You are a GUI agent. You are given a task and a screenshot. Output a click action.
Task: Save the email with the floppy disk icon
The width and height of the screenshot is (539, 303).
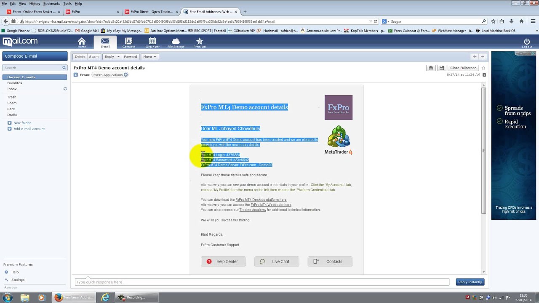(x=441, y=68)
